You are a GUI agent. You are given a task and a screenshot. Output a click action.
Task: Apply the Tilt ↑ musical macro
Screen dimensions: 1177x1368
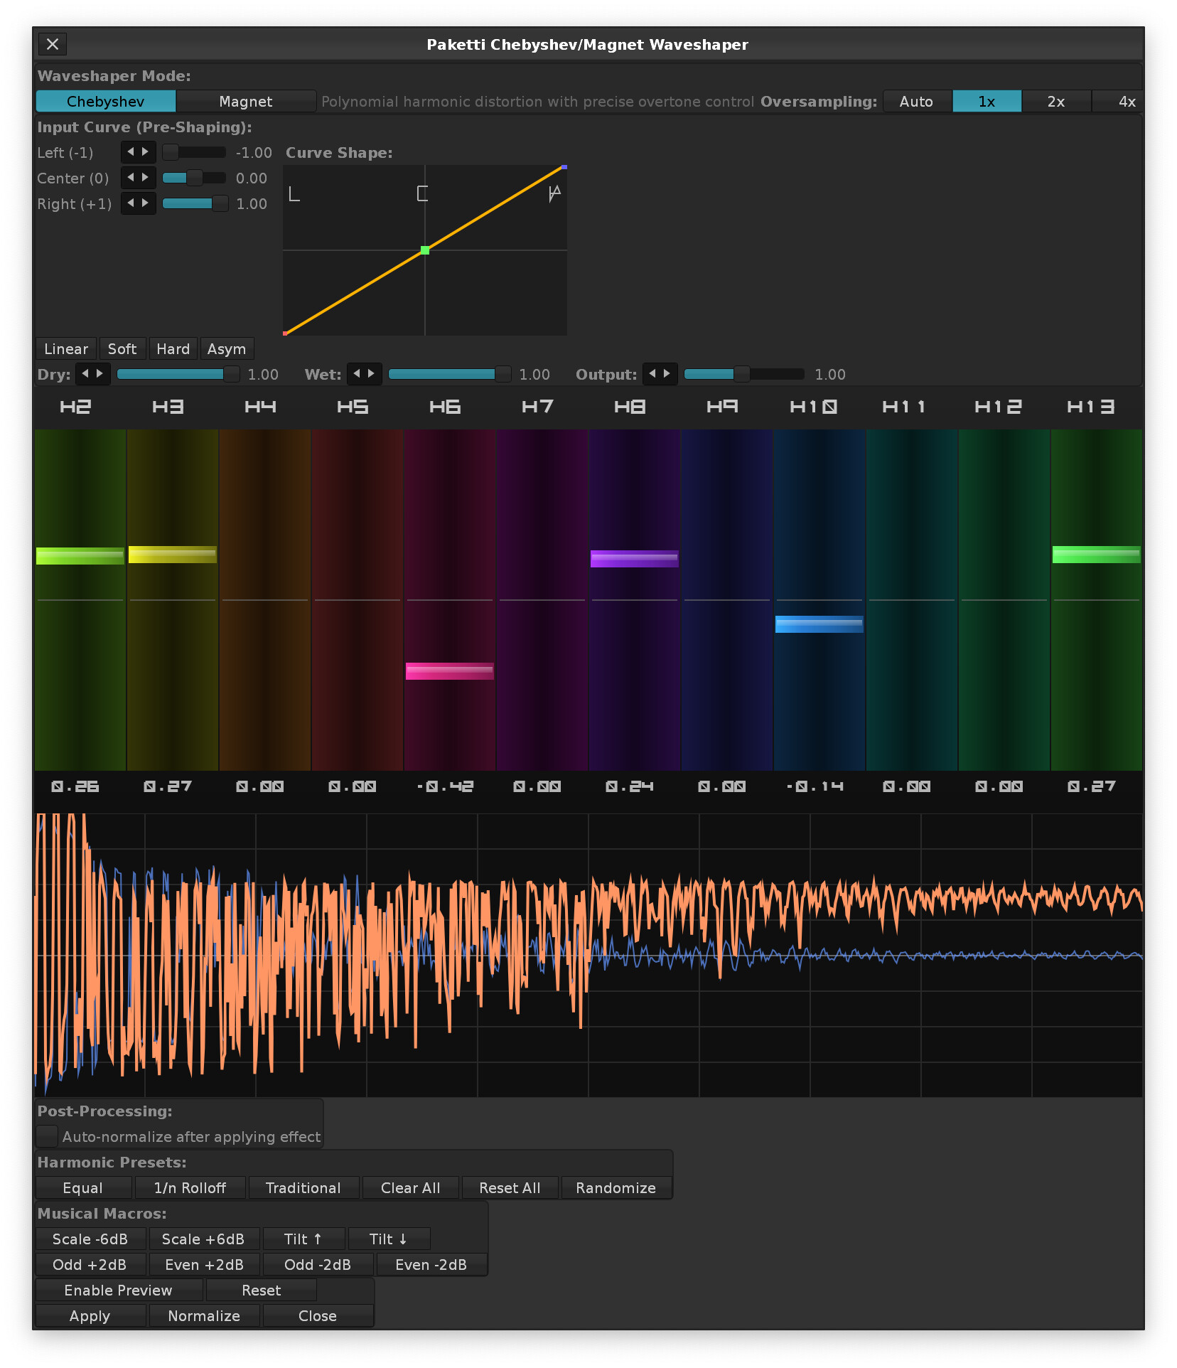[303, 1239]
